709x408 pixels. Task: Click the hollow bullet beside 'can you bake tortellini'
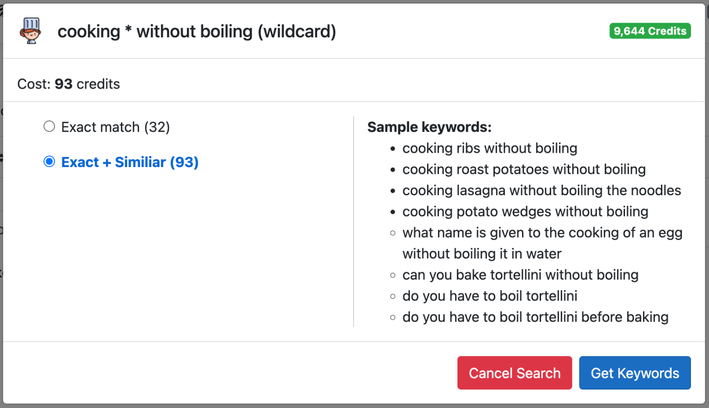point(393,275)
